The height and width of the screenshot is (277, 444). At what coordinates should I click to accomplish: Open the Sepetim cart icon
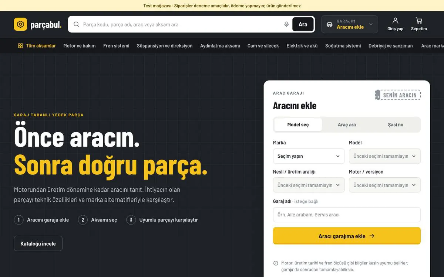(x=419, y=21)
